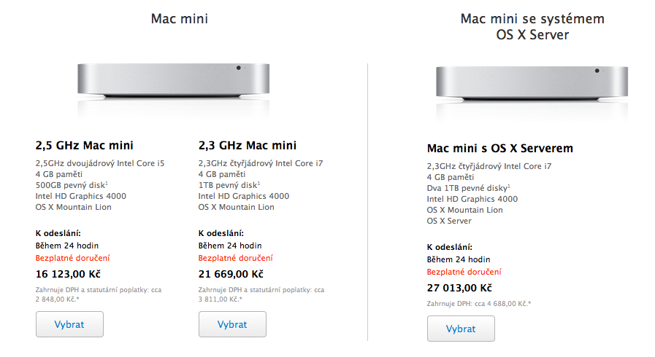Select the "Mac mini s OS X Serverem" title
Screen dimensions: 655x357
coord(500,149)
